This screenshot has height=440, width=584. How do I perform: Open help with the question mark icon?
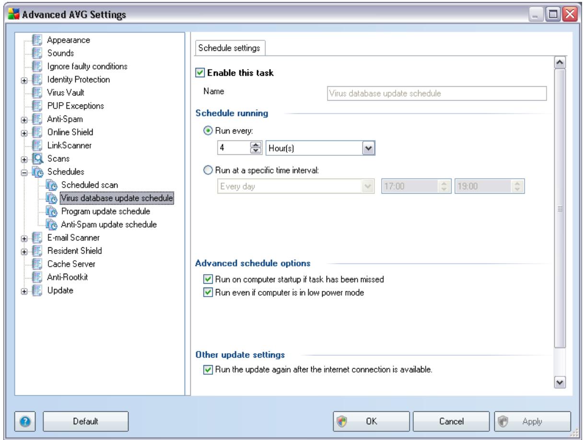pos(24,422)
